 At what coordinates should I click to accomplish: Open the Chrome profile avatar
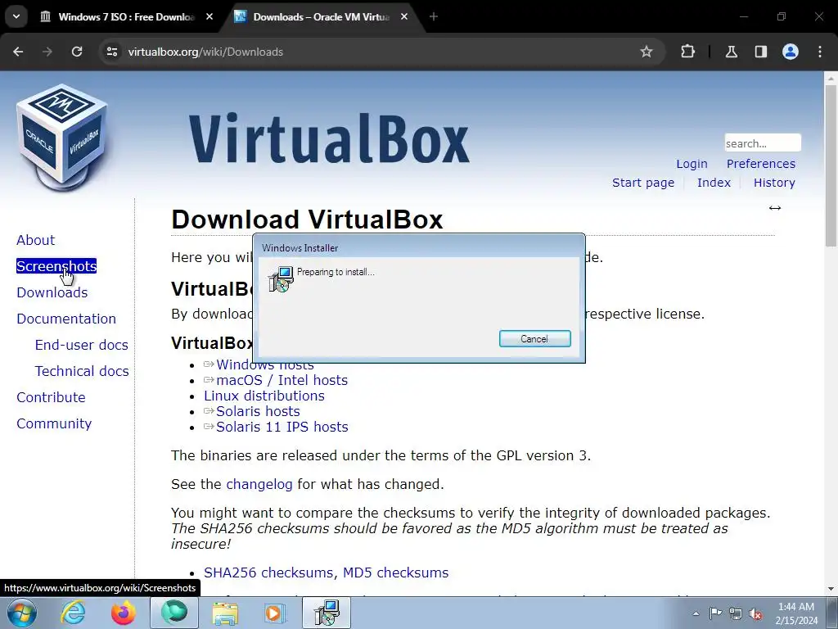tap(791, 52)
